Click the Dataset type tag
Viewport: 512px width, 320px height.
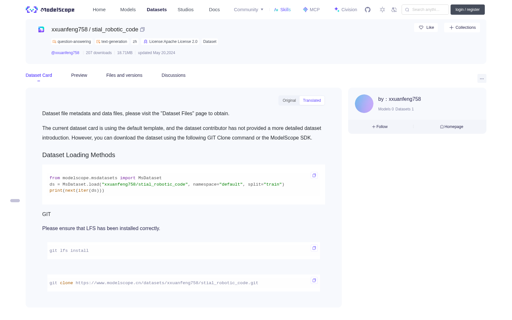[210, 42]
